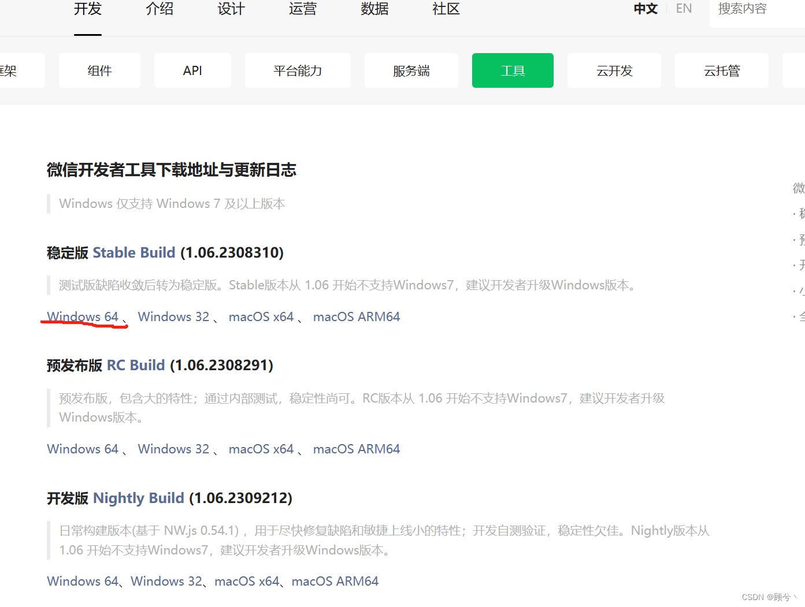The width and height of the screenshot is (805, 607).
Task: Click the Windows 7 support note text
Action: click(x=172, y=204)
